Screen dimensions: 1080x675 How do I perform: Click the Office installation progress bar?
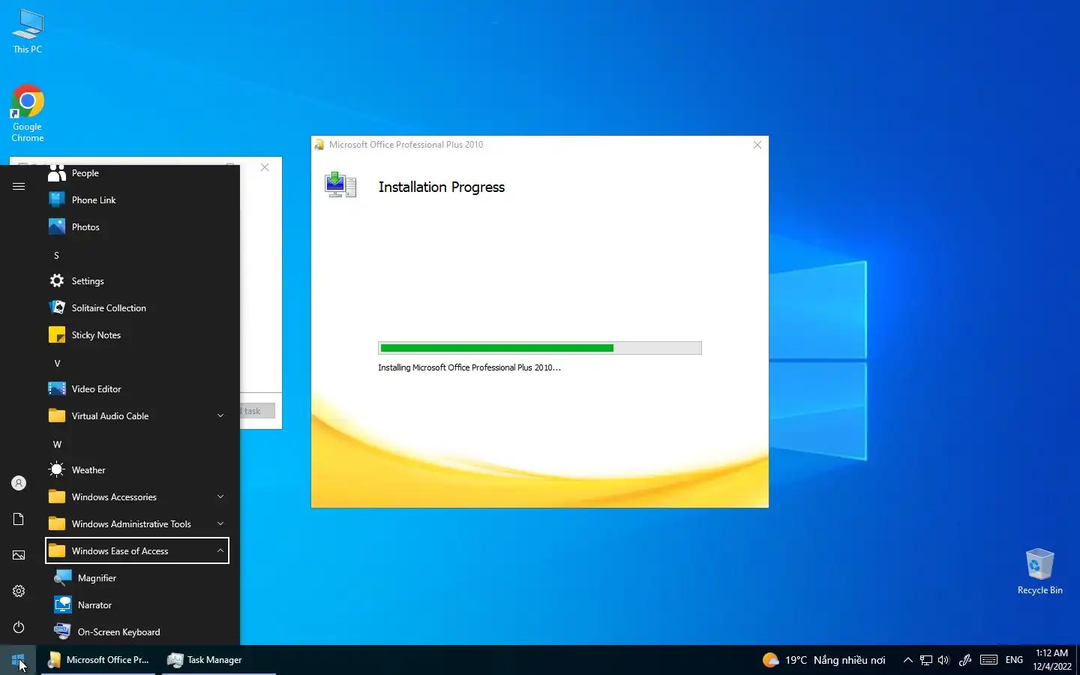click(x=540, y=348)
